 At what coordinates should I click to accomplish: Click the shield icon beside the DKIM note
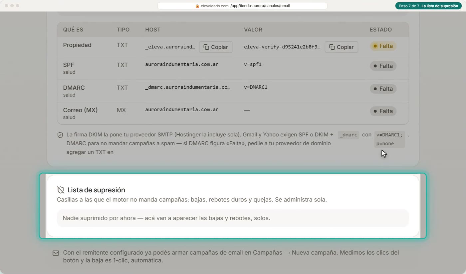[x=60, y=135]
